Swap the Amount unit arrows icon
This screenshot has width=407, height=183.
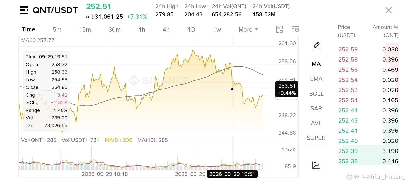point(396,27)
